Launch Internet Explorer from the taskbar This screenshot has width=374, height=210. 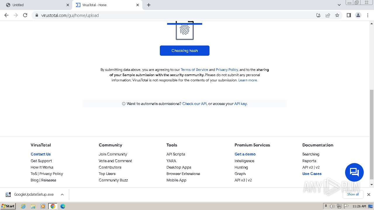(x=23, y=206)
